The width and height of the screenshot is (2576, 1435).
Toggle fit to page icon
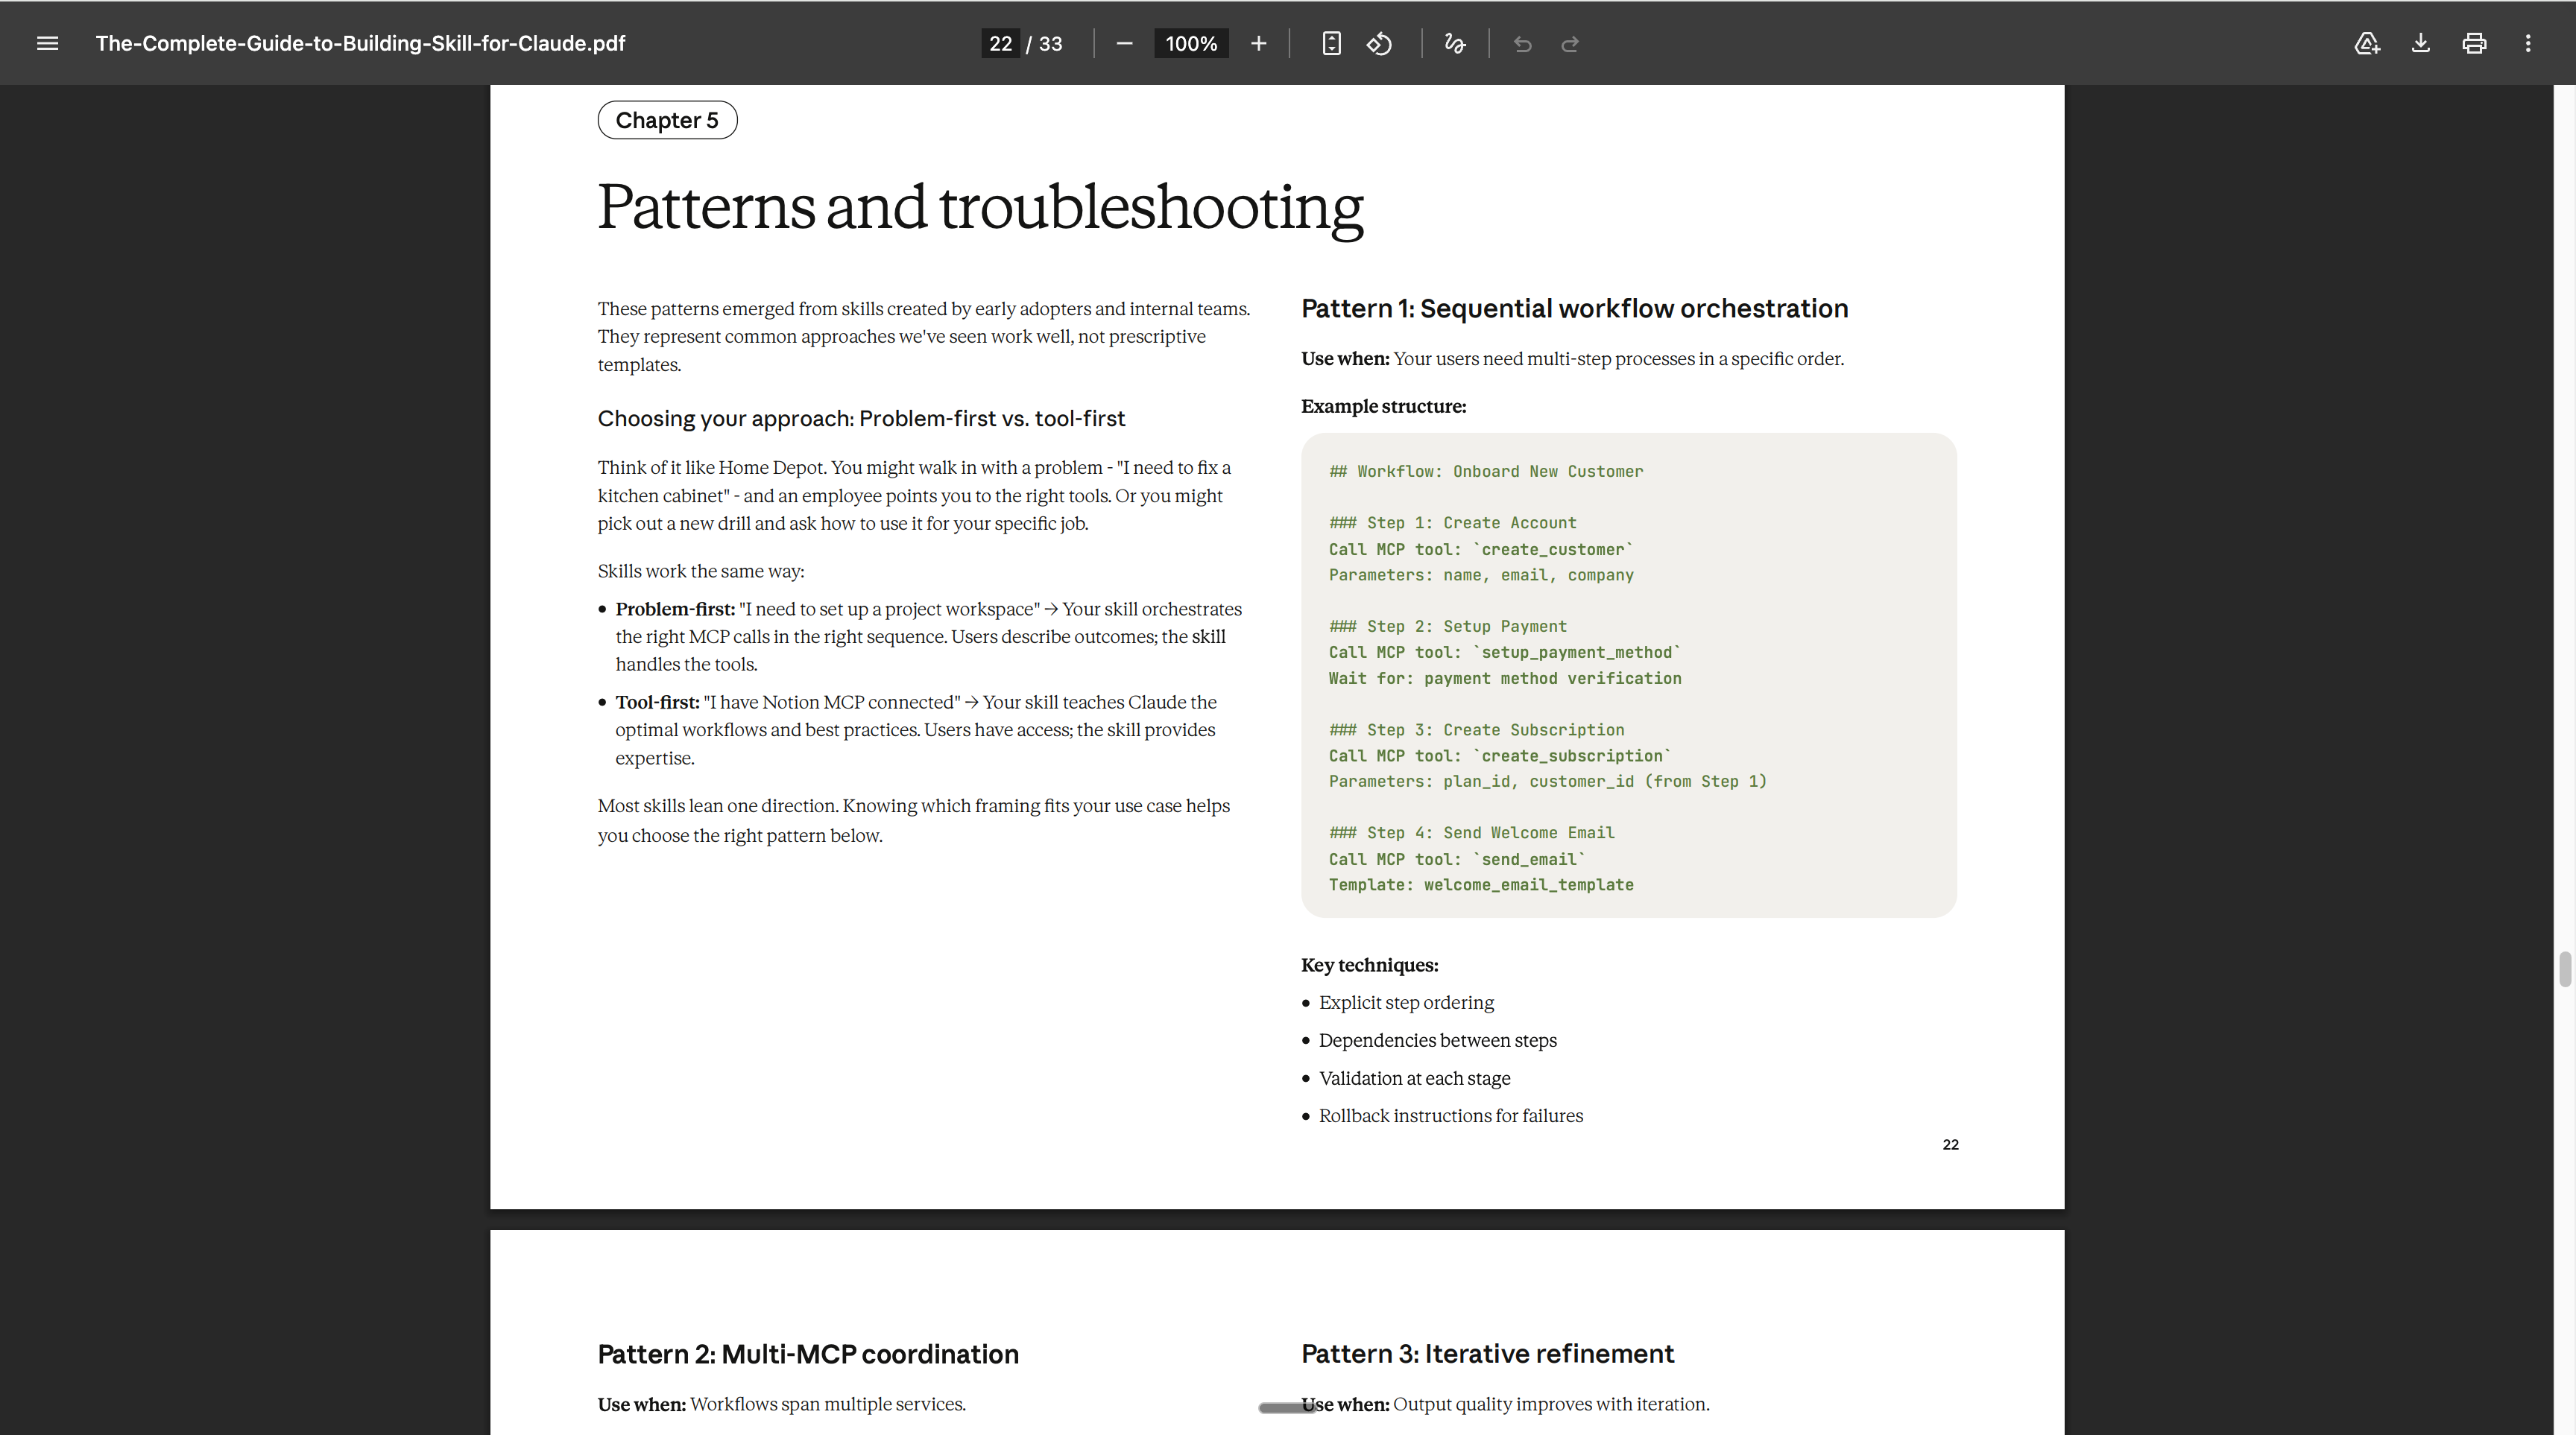(x=1331, y=43)
